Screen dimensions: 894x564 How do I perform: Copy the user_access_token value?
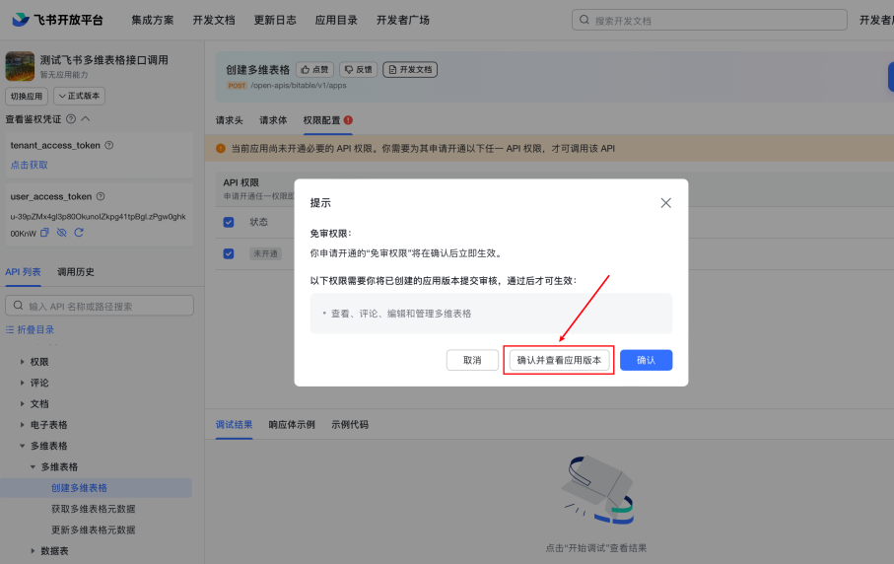tap(44, 233)
